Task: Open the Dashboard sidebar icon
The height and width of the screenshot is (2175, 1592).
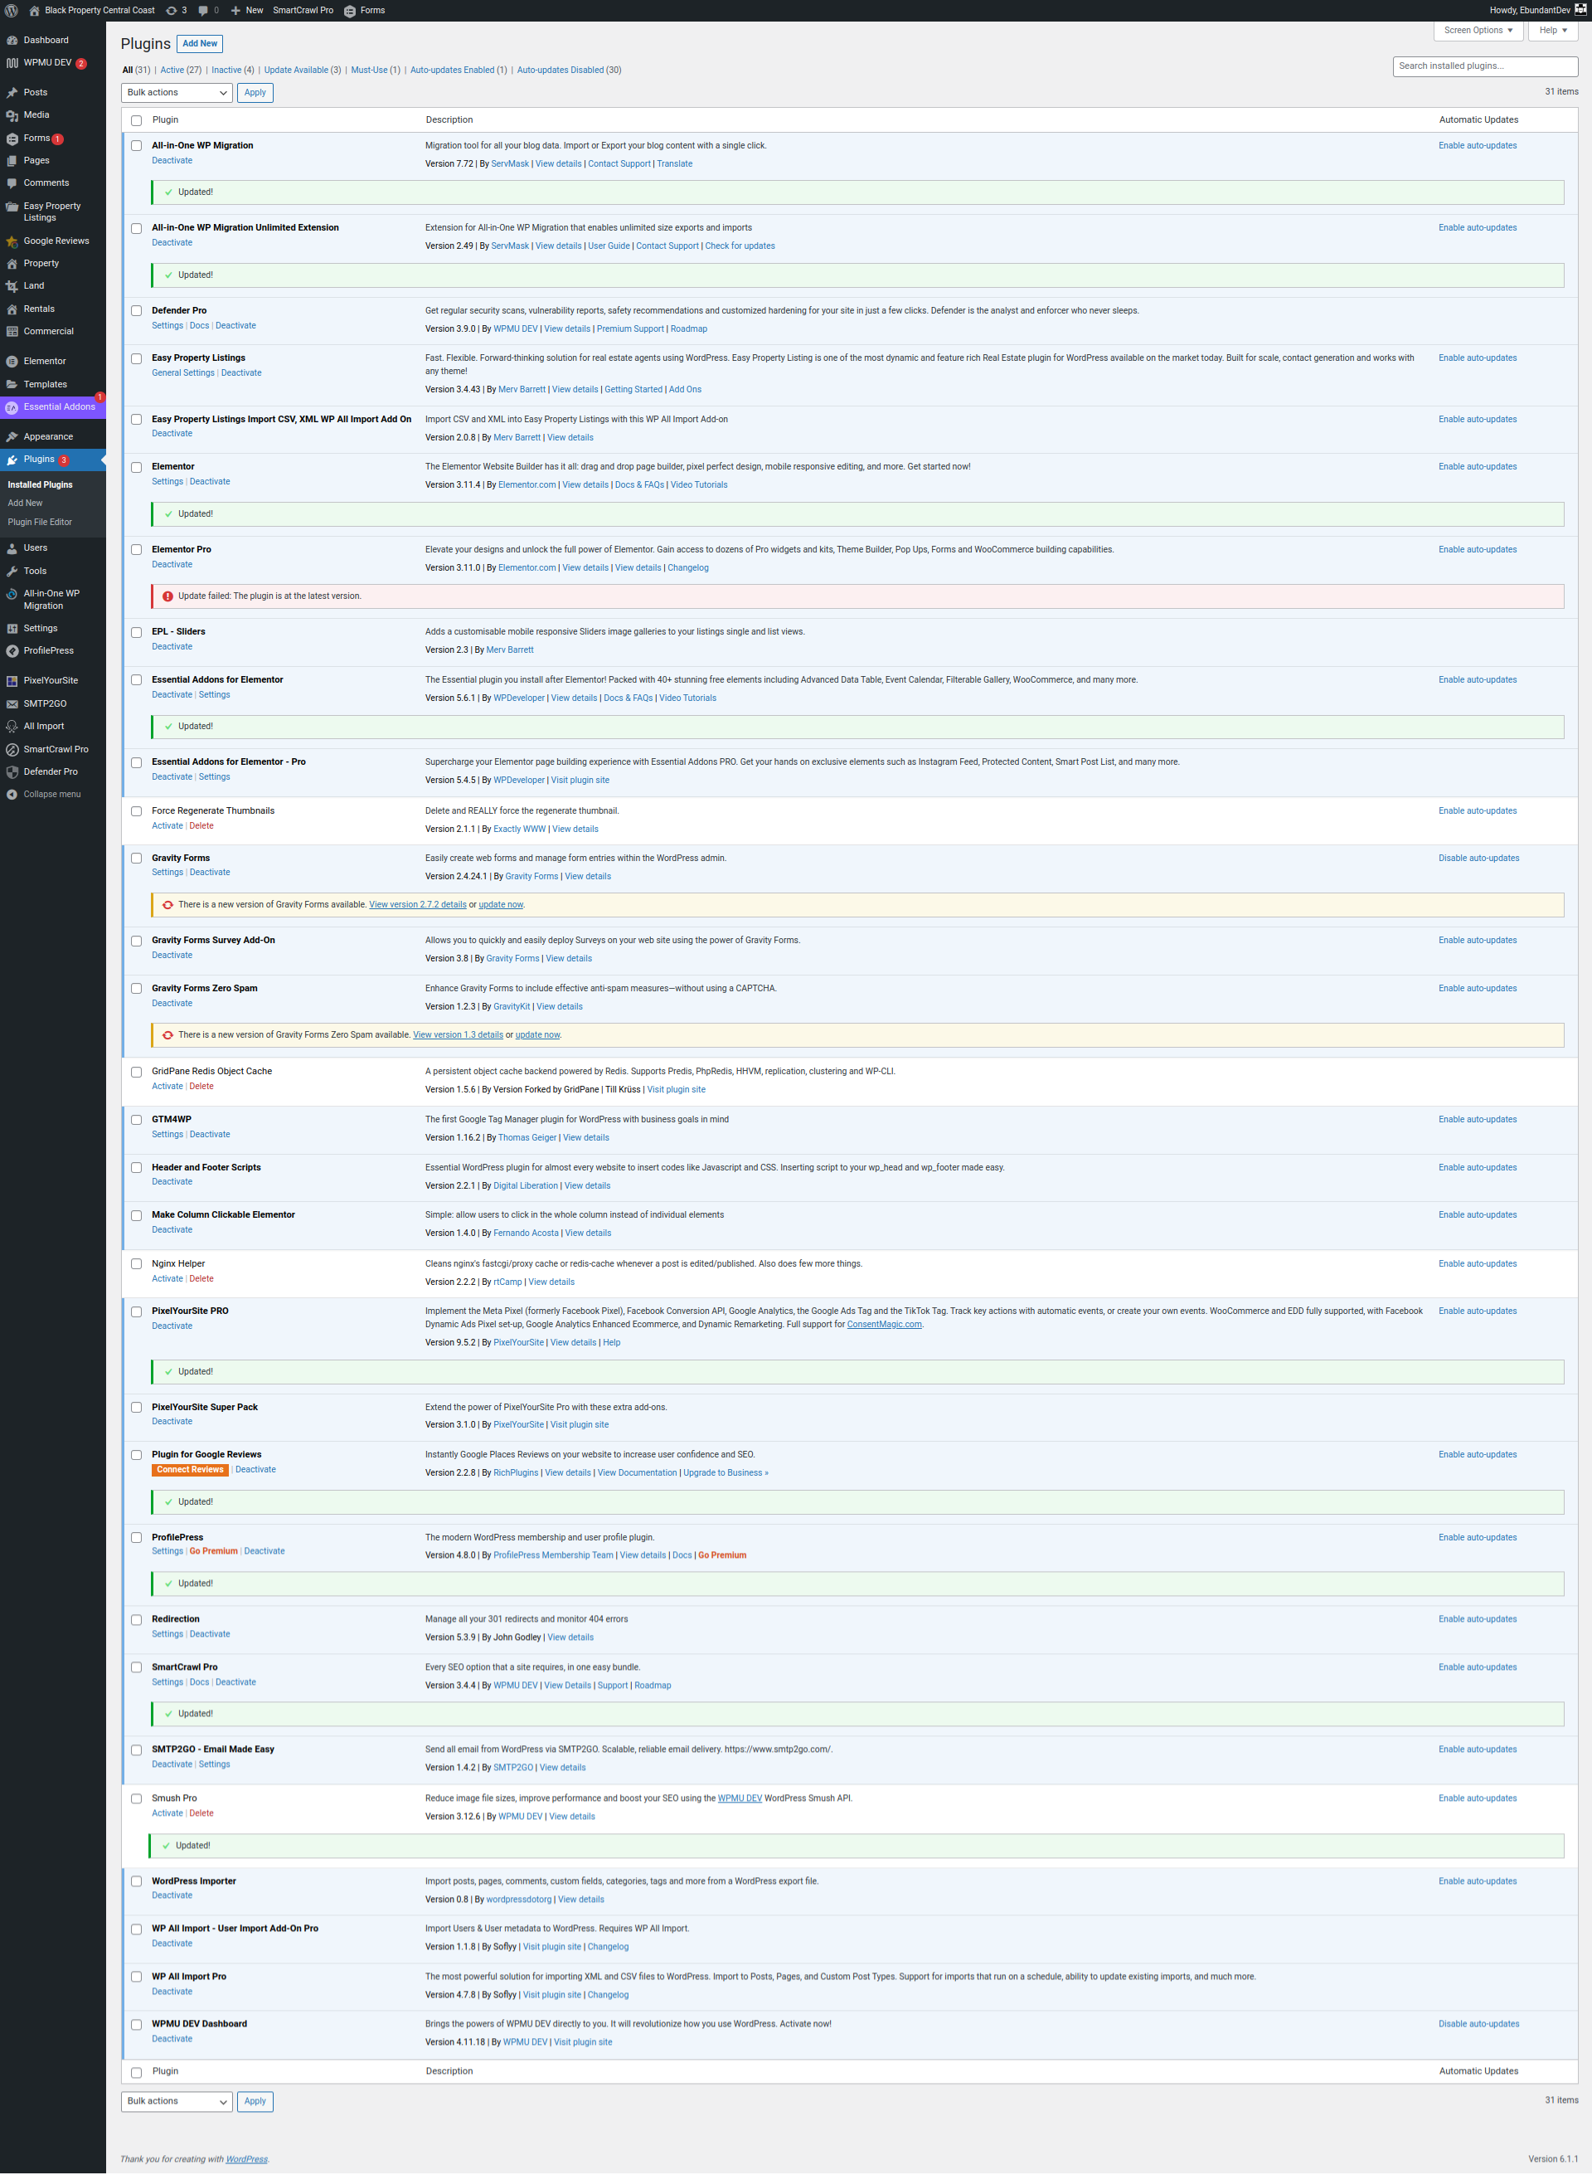Action: [x=12, y=41]
